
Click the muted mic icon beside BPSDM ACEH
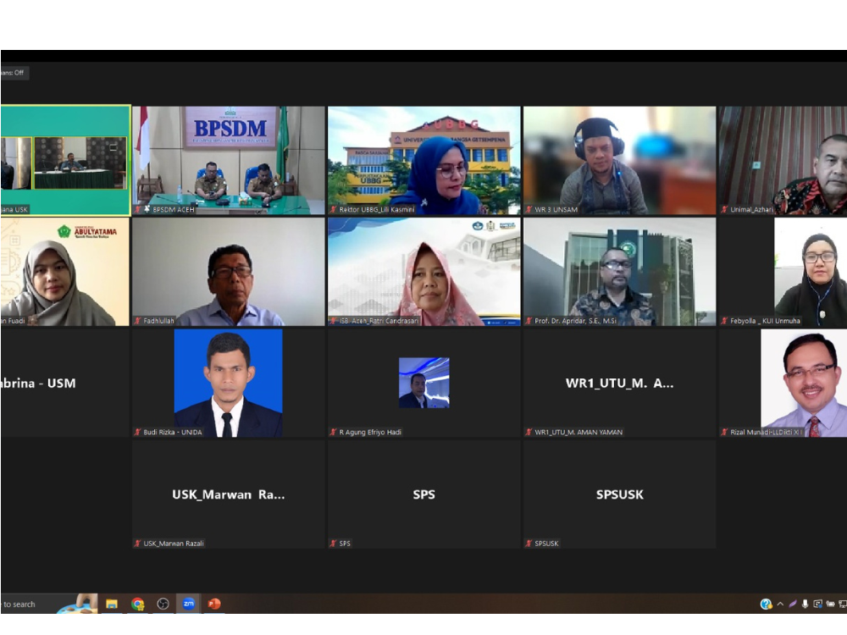pos(138,209)
